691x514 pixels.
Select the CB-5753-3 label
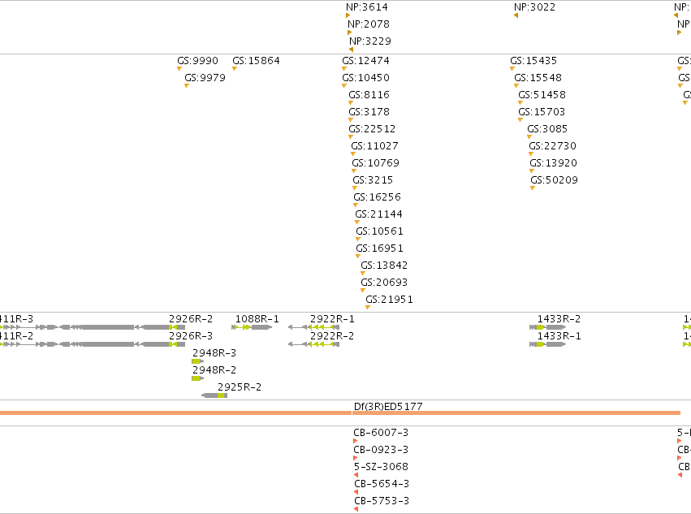tap(382, 501)
